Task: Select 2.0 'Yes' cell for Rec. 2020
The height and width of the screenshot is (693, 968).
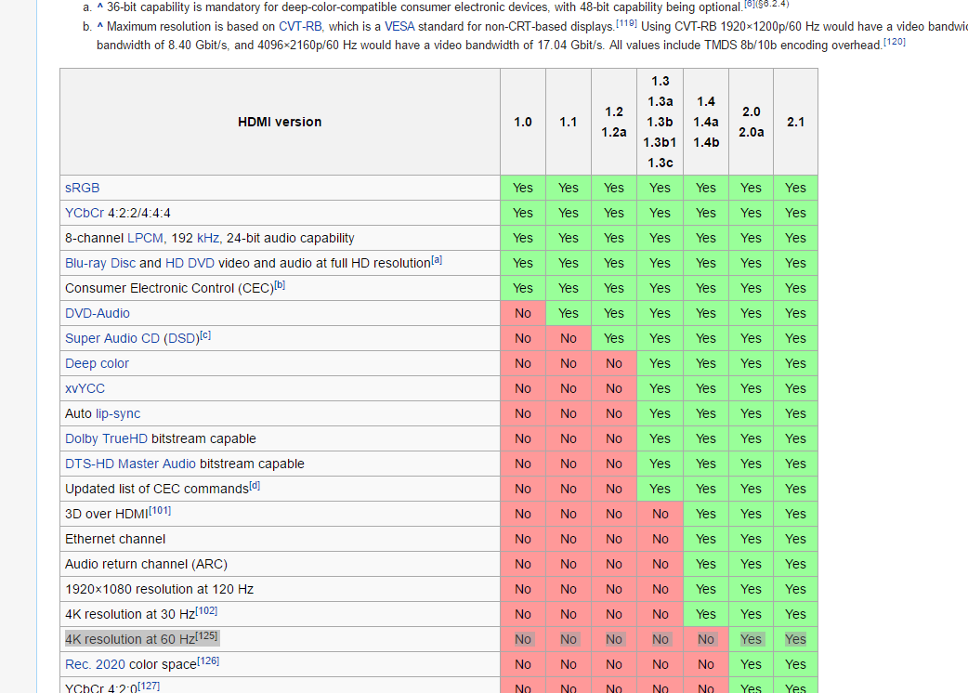Action: click(x=752, y=664)
